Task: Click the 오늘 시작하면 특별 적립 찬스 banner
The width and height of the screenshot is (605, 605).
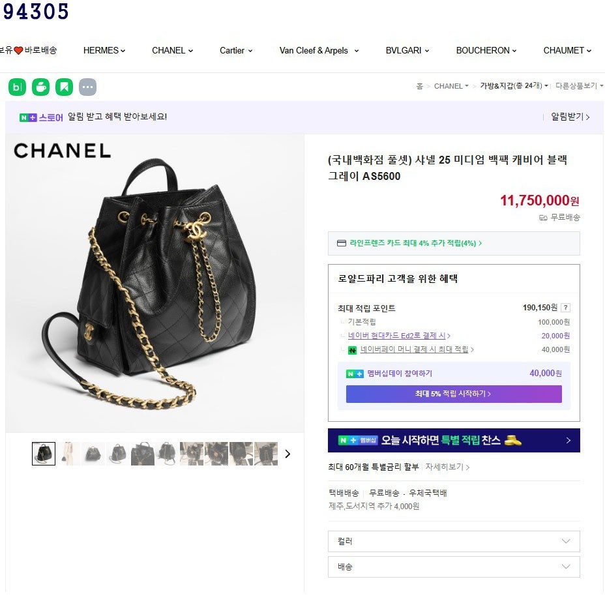Action: coord(454,440)
